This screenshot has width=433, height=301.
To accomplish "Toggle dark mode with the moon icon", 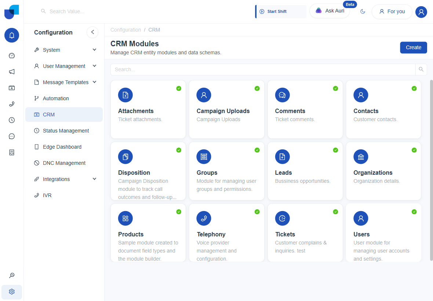I will click(363, 12).
